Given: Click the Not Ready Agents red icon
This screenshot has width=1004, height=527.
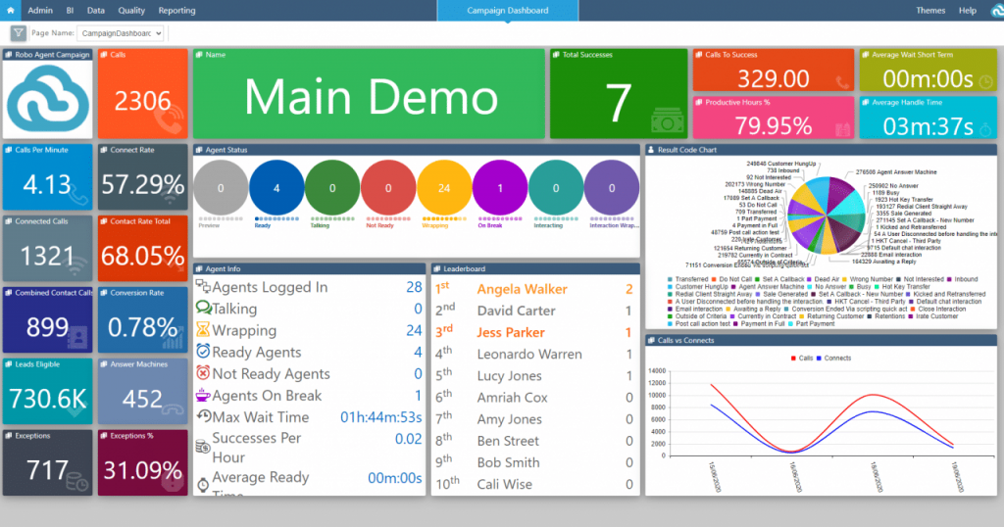Looking at the screenshot, I should pyautogui.click(x=203, y=373).
